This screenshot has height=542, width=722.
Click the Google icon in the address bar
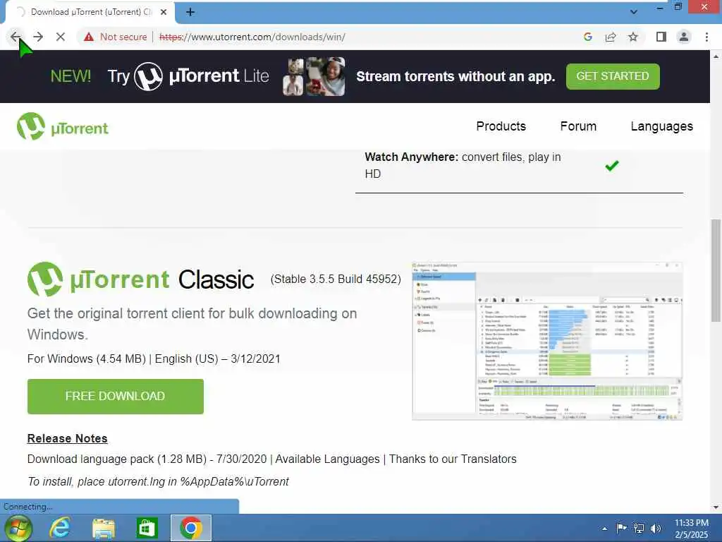(x=587, y=37)
